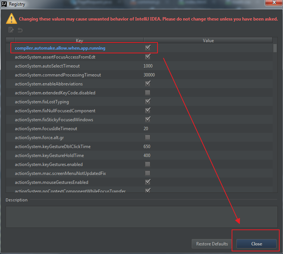The image size is (283, 254).
Task: Toggle actionSystem.mouseGesturesEnabled checkbox
Action: point(148,182)
